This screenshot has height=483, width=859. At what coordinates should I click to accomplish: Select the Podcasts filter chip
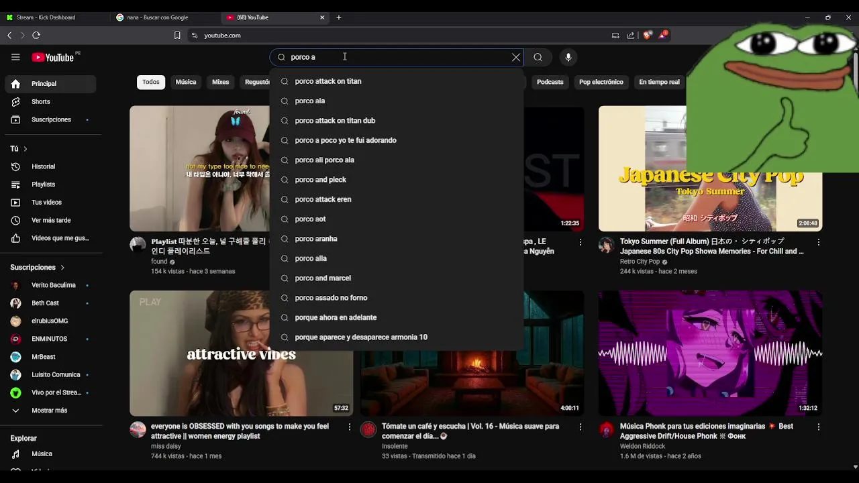(x=550, y=82)
